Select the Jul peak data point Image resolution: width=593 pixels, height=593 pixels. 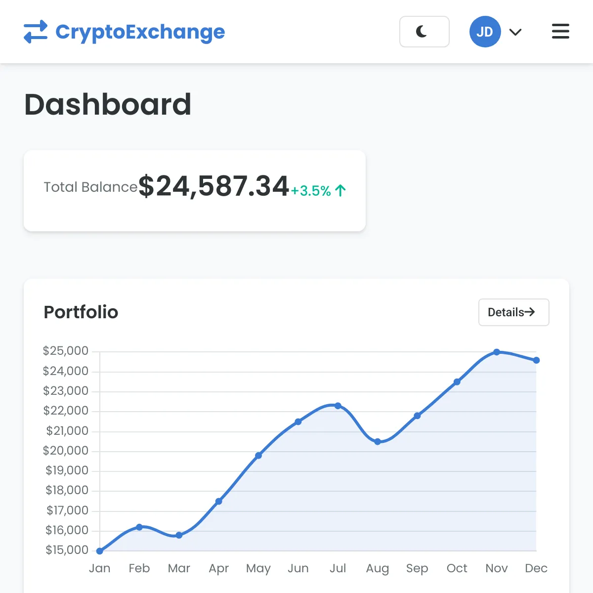click(338, 406)
